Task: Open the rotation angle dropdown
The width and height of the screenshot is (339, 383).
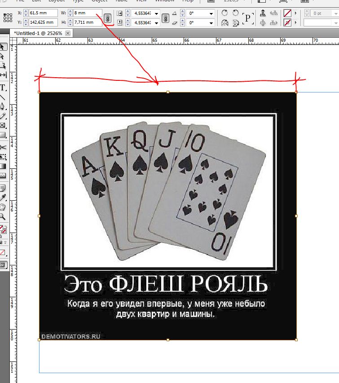Action: click(x=211, y=13)
